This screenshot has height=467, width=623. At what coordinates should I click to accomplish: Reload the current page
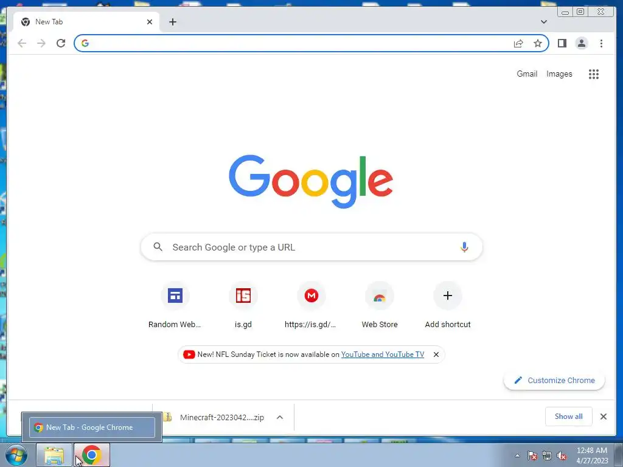click(x=61, y=43)
